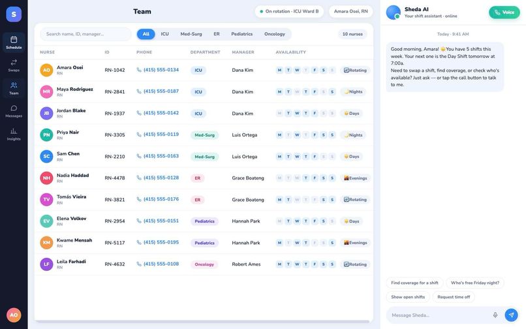Image resolution: width=526 pixels, height=329 pixels.
Task: Click Elena Volkov's EV avatar
Action: [x=46, y=221]
